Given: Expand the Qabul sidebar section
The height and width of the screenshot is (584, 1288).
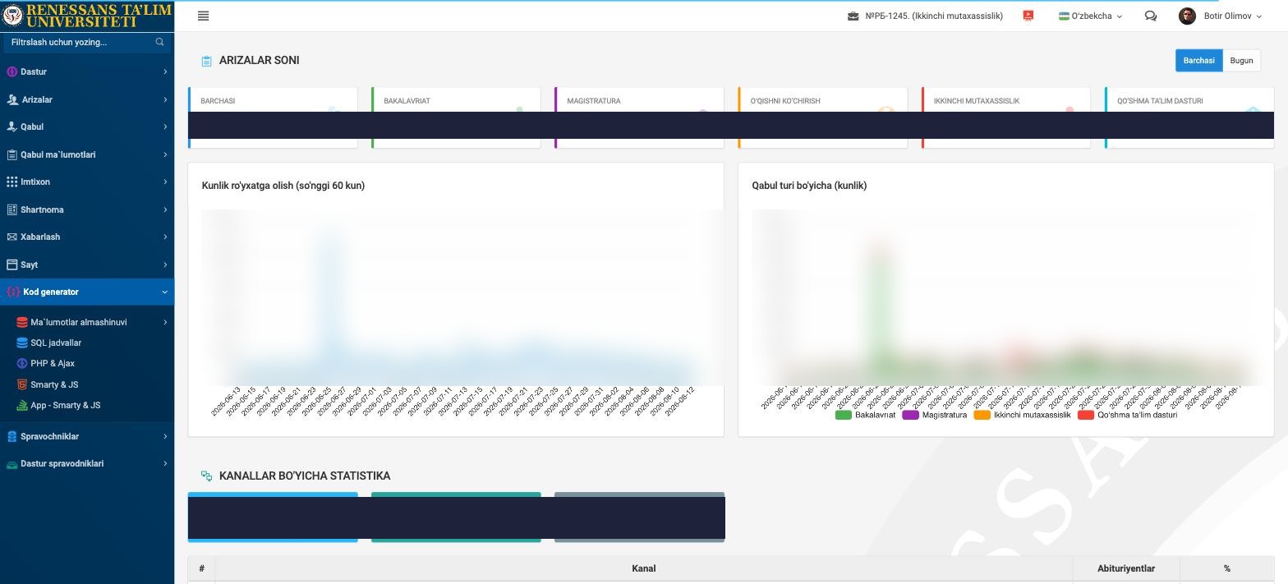Looking at the screenshot, I should coord(87,126).
